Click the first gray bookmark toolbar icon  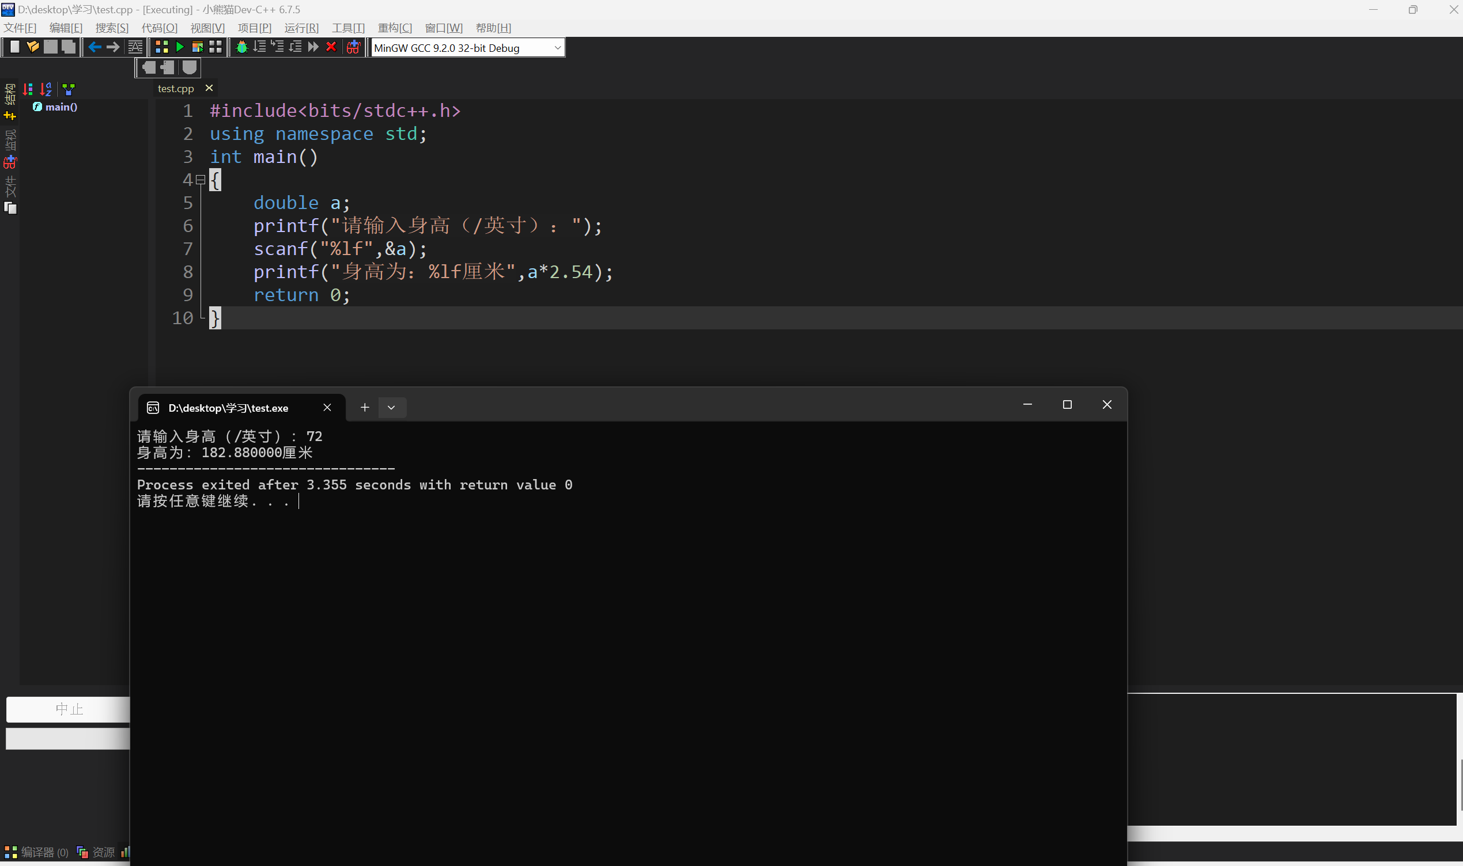click(149, 68)
